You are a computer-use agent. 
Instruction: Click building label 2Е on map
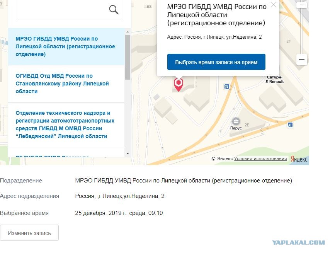coord(247,125)
